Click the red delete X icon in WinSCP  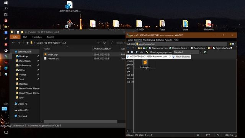[211, 48]
